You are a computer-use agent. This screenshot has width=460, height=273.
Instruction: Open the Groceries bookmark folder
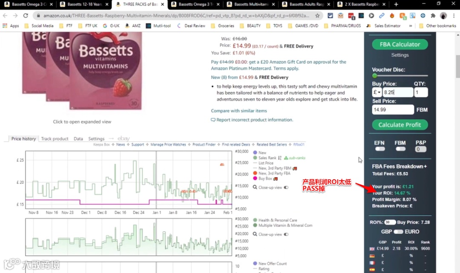click(222, 26)
